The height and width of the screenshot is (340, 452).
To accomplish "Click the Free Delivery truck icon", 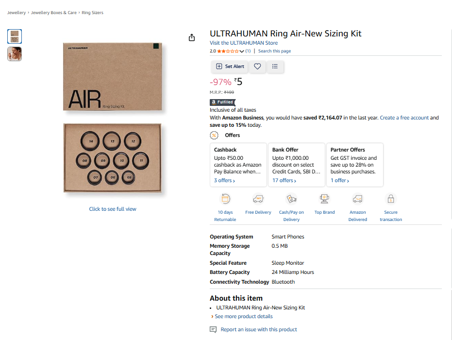I will click(x=258, y=199).
